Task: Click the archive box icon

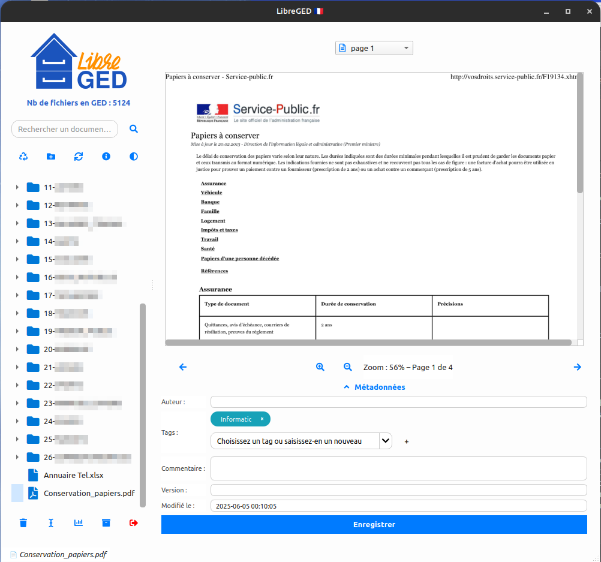Action: [106, 523]
